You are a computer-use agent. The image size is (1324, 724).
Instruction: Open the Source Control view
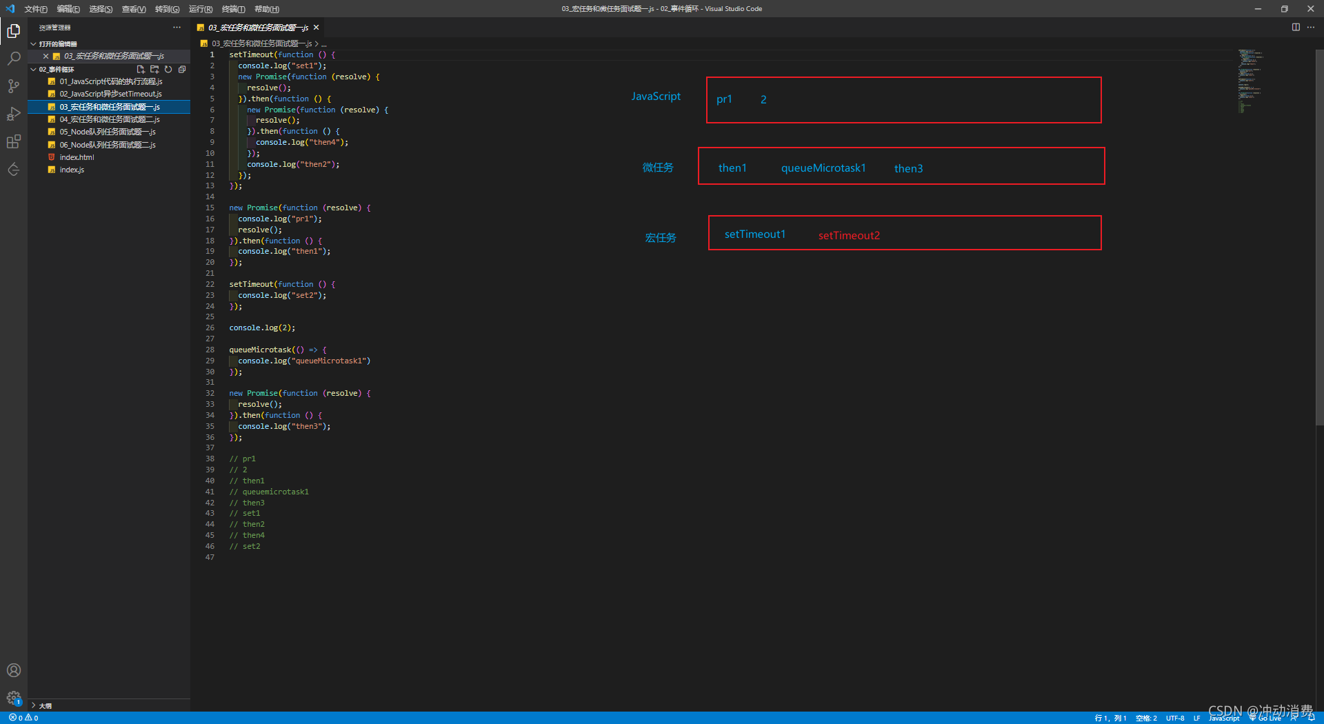(x=13, y=86)
